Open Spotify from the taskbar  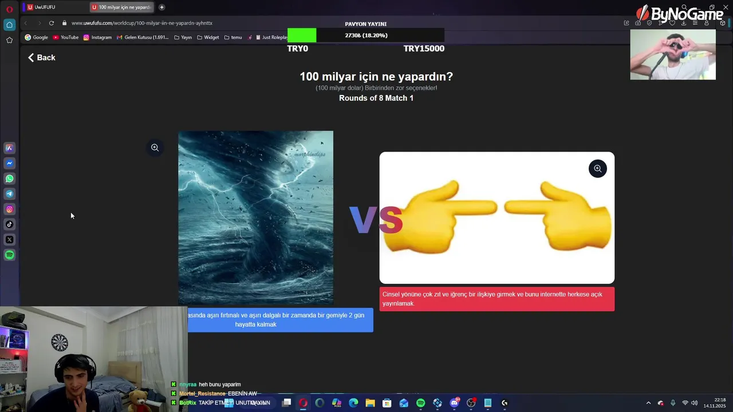[x=420, y=403]
